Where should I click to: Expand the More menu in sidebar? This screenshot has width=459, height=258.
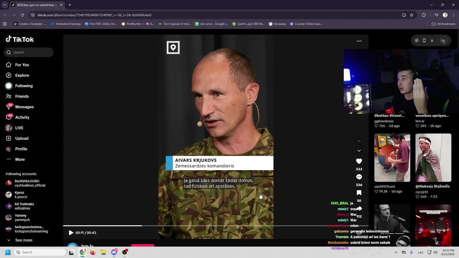coord(20,159)
